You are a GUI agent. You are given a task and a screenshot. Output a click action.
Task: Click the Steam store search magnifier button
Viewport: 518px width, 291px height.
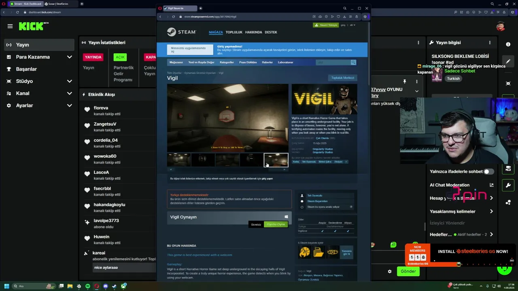(x=353, y=62)
